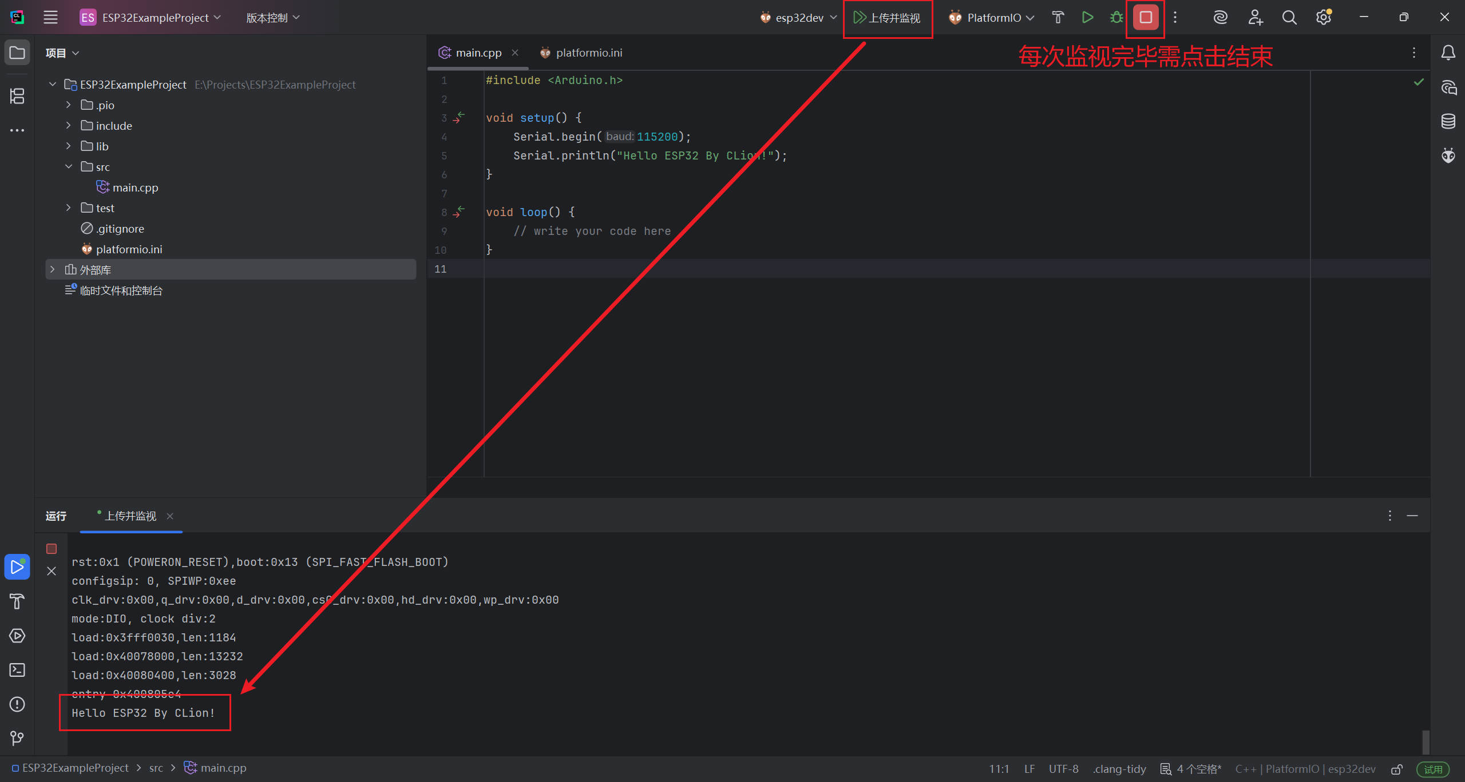Screen dimensions: 1465x782
Task: Click the Build hammer icon in toolbar
Action: (x=1058, y=18)
